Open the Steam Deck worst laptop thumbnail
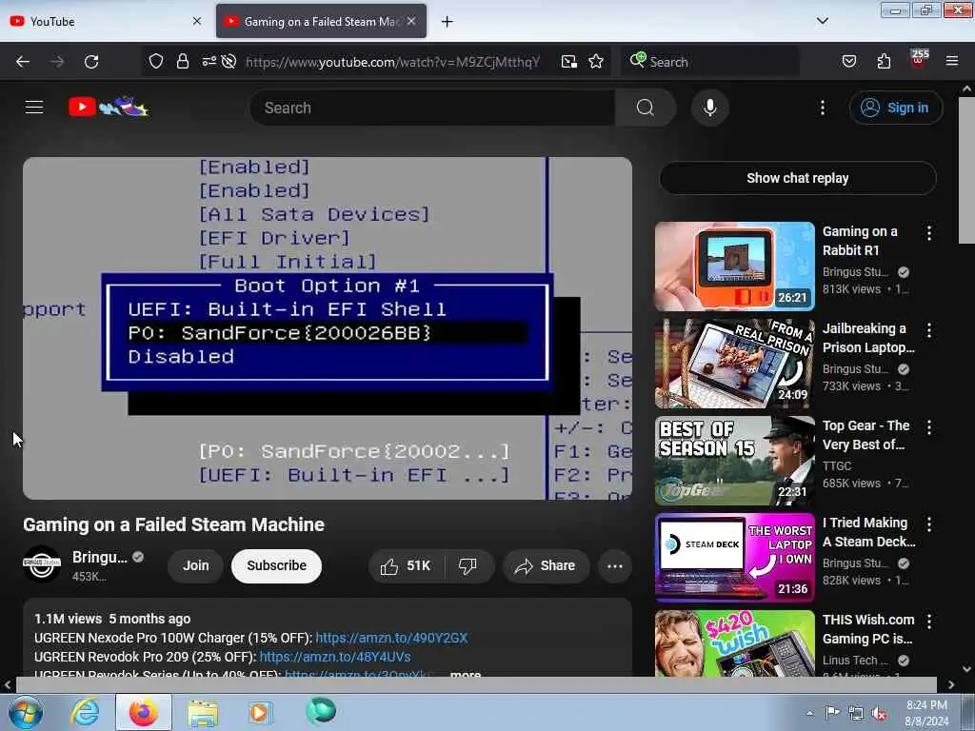 point(734,558)
